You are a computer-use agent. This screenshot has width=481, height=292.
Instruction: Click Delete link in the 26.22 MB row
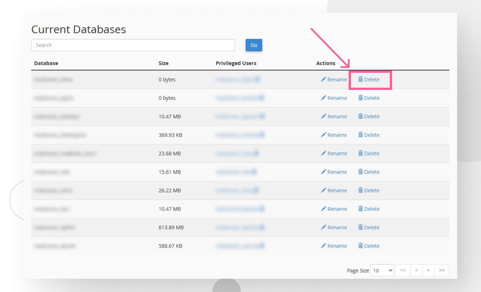pos(372,190)
